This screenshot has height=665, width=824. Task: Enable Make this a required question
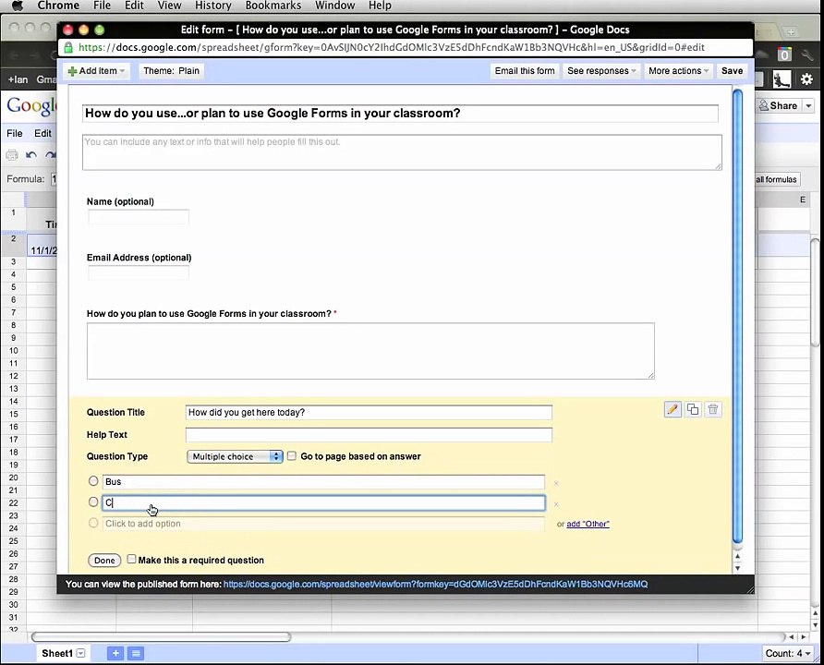click(131, 560)
